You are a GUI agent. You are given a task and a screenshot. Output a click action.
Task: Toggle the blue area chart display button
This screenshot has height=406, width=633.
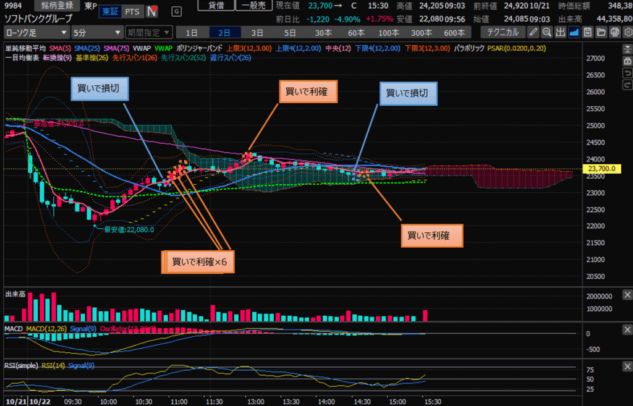[x=574, y=32]
